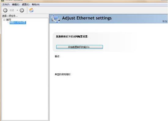Click the 恢复 link in header
Image resolution: width=168 pixels, height=121 pixels.
point(165,21)
